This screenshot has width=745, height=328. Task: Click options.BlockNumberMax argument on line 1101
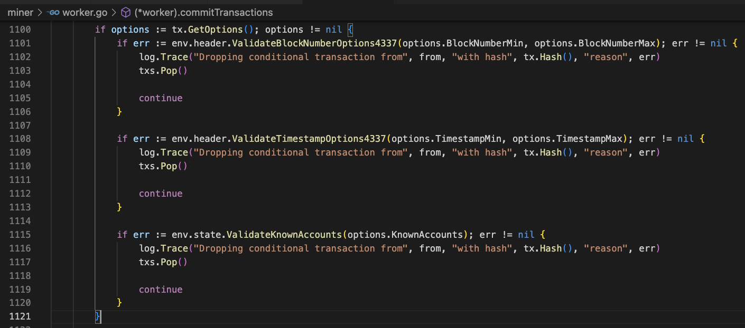point(595,43)
